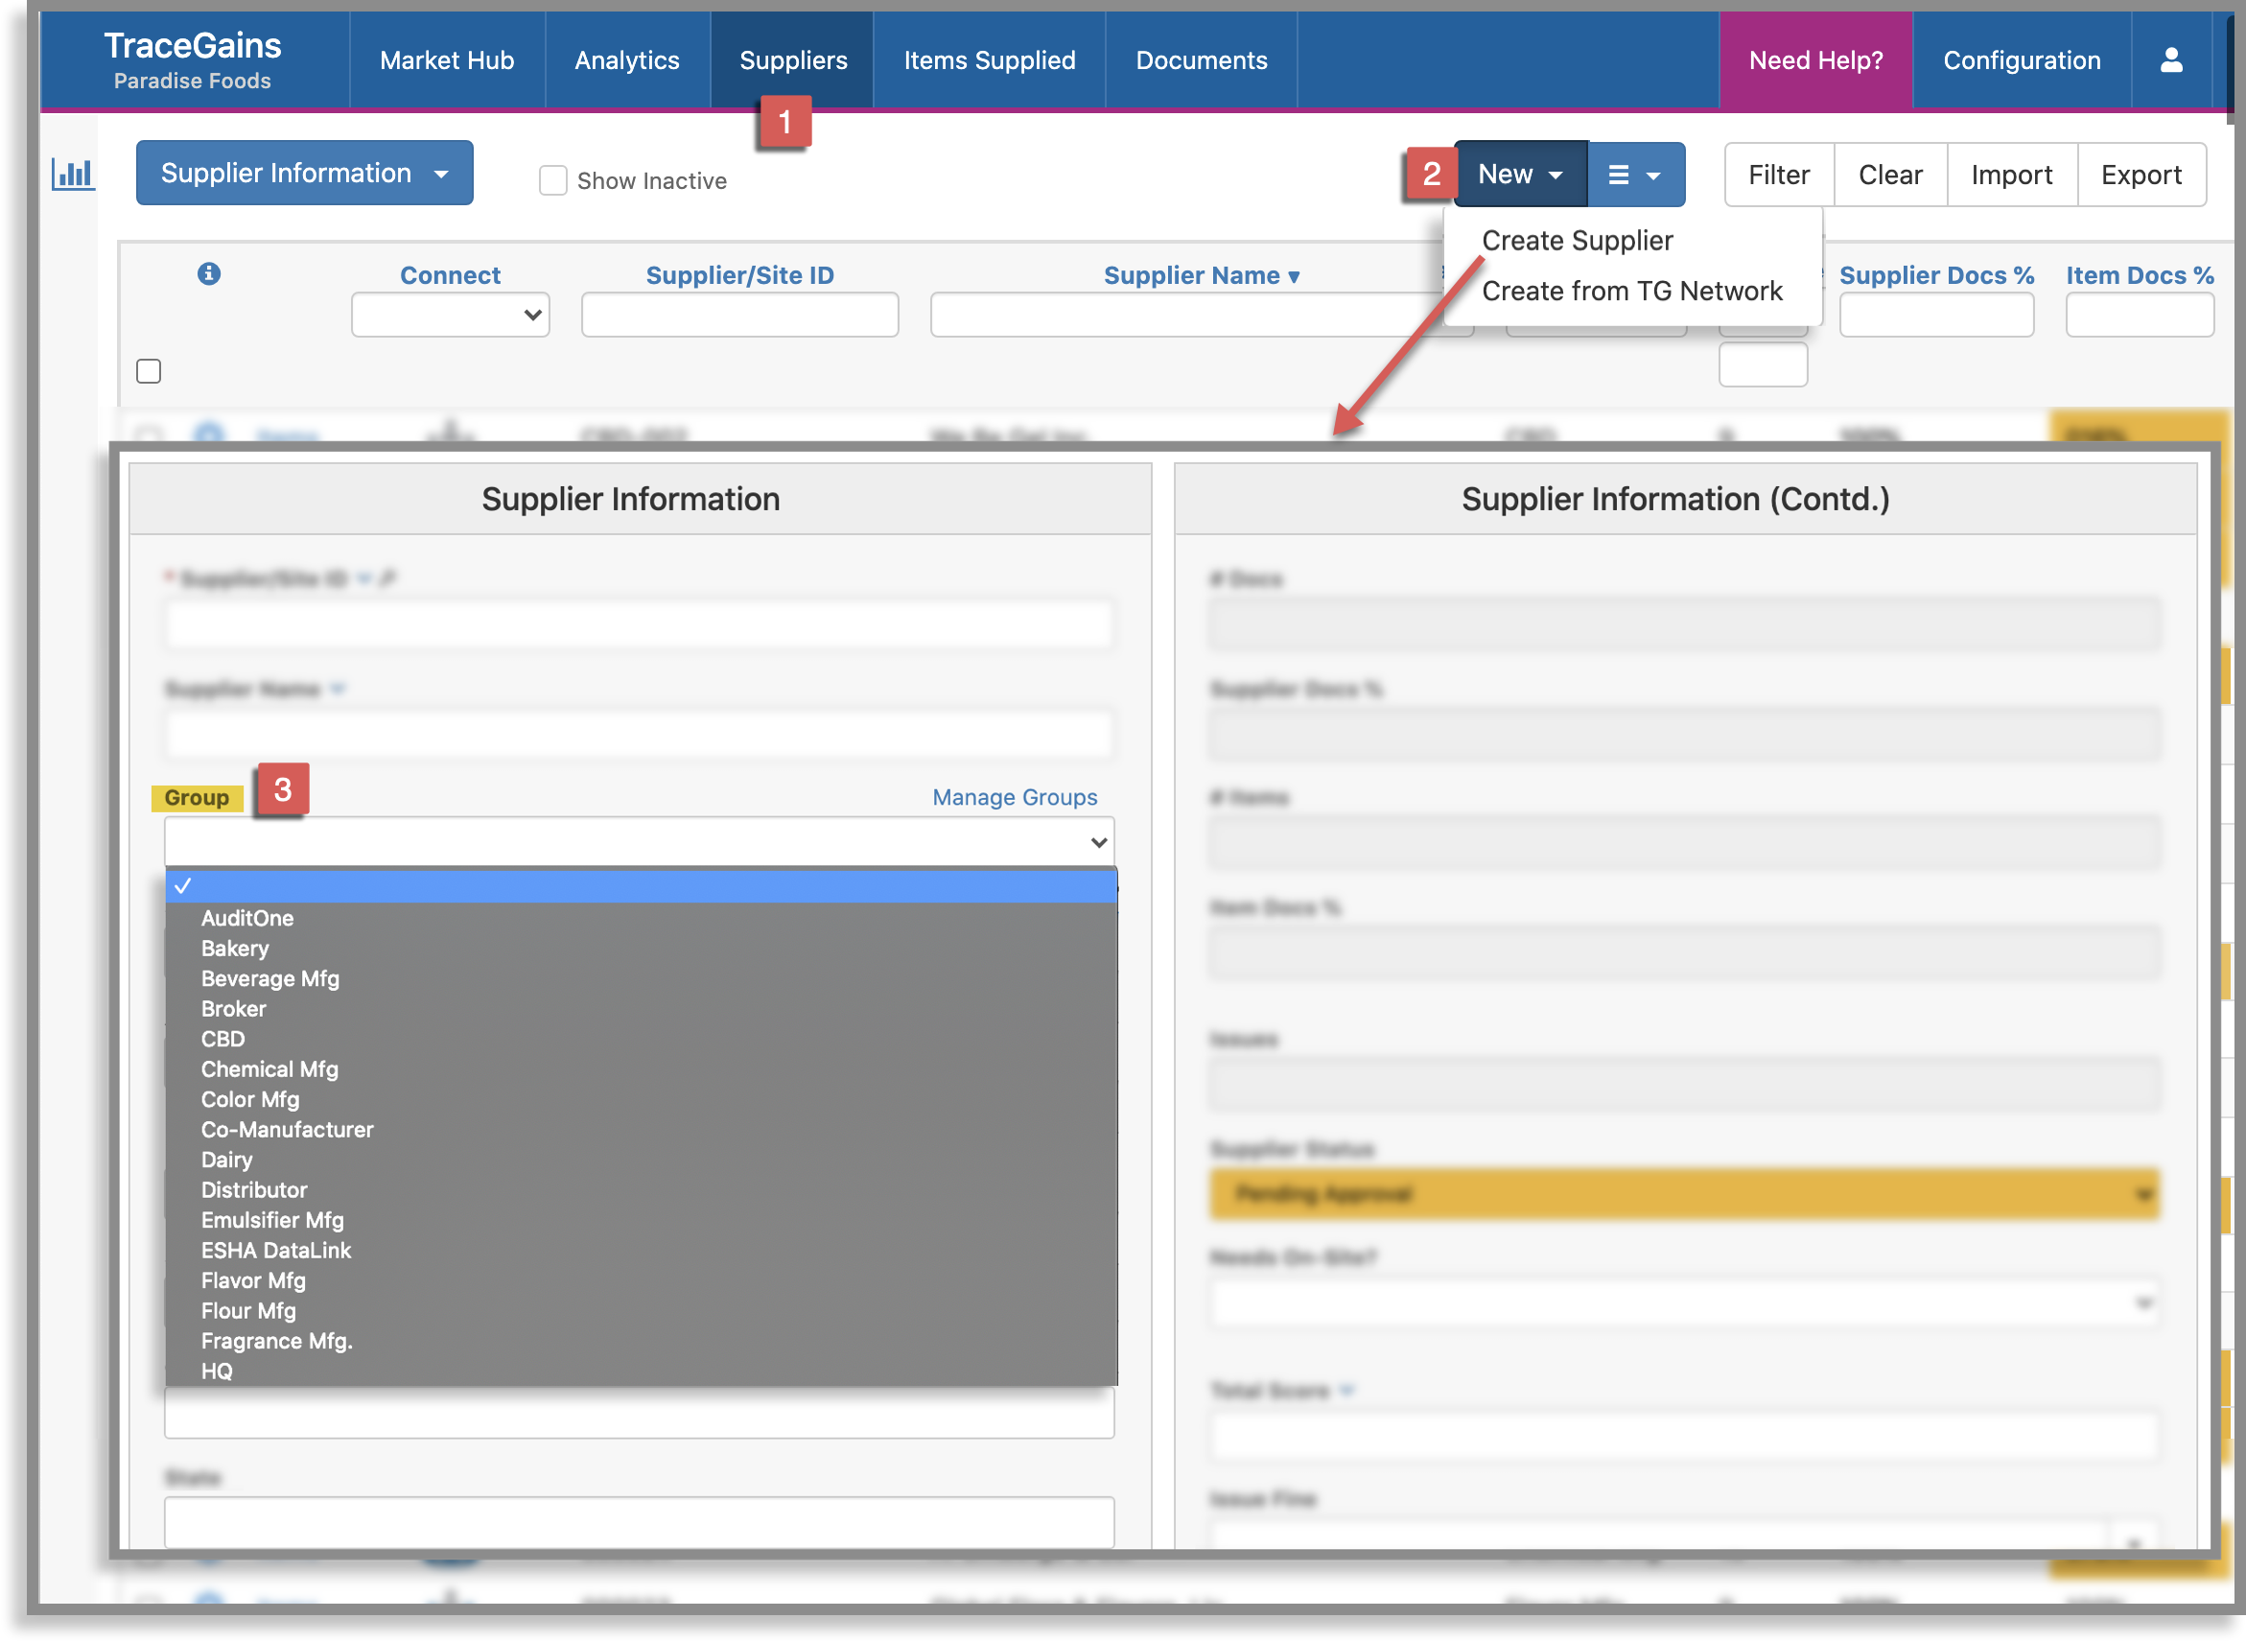Click the sort caret beside Total Score

pyautogui.click(x=1349, y=1392)
